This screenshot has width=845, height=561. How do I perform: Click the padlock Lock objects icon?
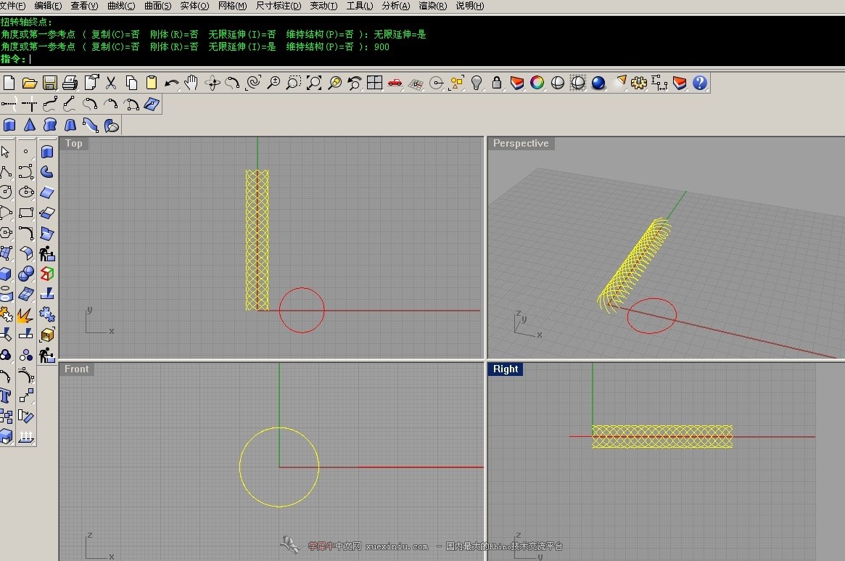click(x=497, y=83)
